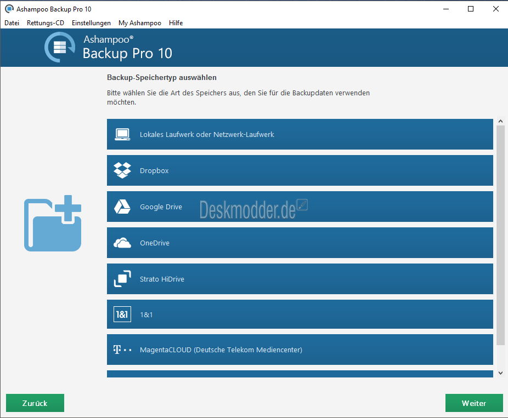This screenshot has height=418, width=508.
Task: Open the Einstellungen menu
Action: click(92, 23)
